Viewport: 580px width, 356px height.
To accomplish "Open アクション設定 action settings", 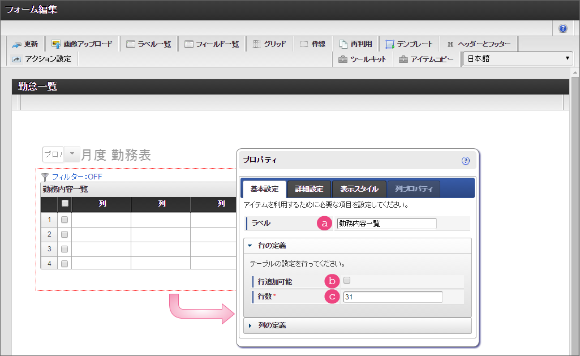I will 41,59.
